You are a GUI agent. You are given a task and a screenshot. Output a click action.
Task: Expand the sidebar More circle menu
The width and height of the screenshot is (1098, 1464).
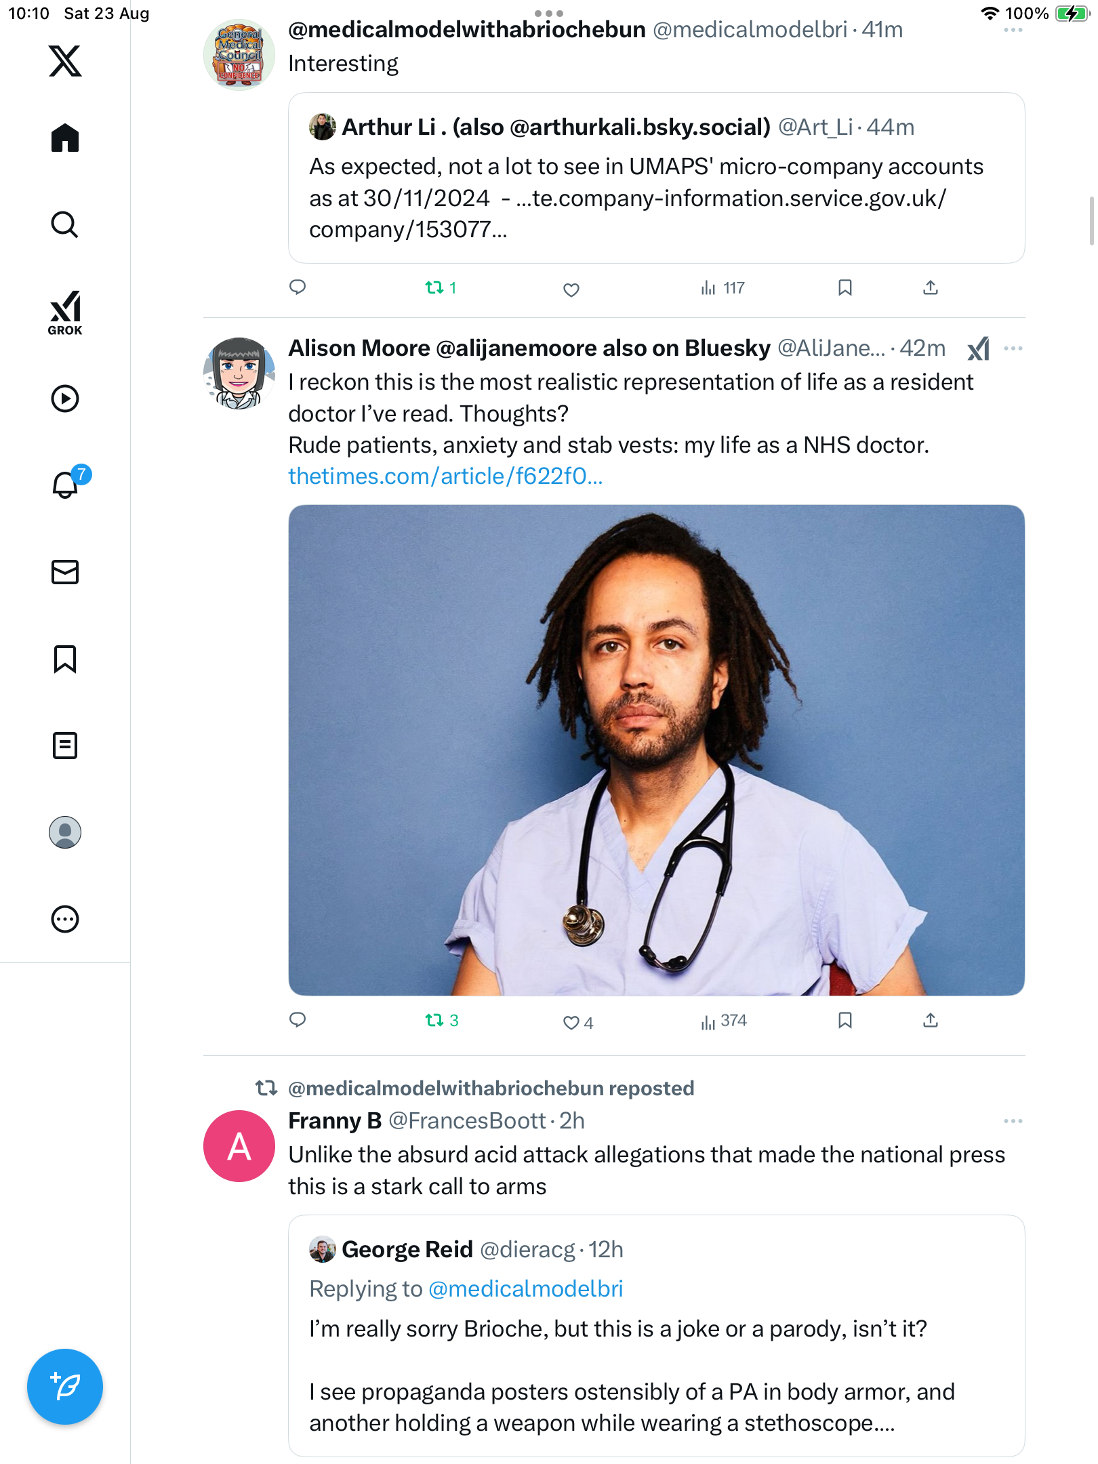pyautogui.click(x=65, y=919)
